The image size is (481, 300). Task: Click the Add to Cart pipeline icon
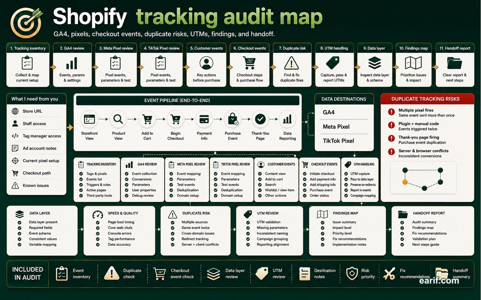147,119
